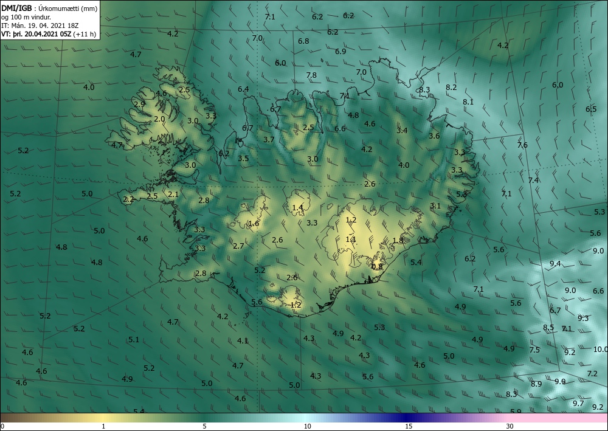Click the map value '4.1'
The height and width of the screenshot is (431, 608).
click(243, 340)
